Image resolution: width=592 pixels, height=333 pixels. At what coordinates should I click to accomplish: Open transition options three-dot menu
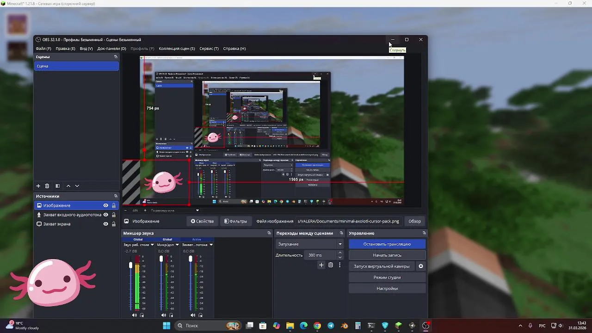[339, 265]
